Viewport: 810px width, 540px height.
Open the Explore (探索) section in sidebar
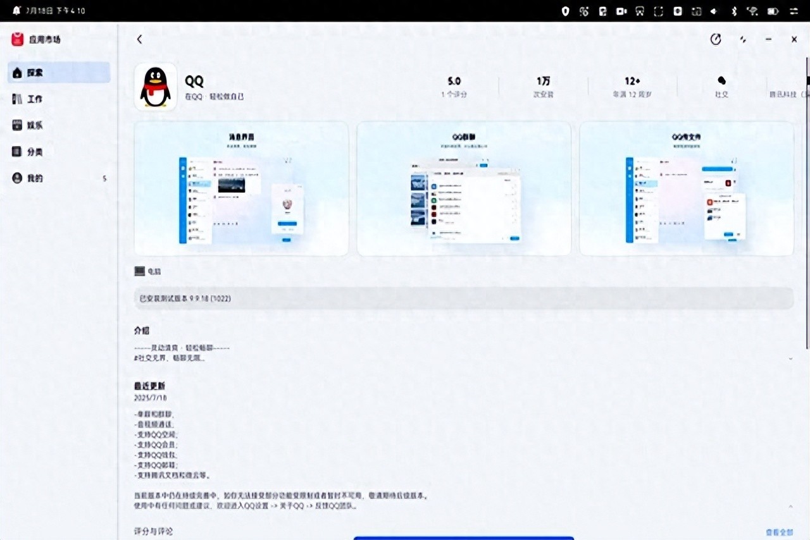(x=59, y=73)
